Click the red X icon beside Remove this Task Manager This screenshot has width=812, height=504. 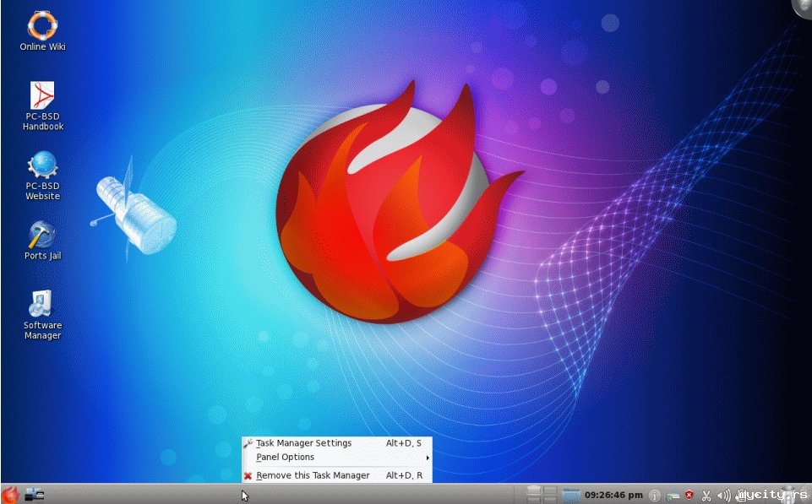pos(248,475)
